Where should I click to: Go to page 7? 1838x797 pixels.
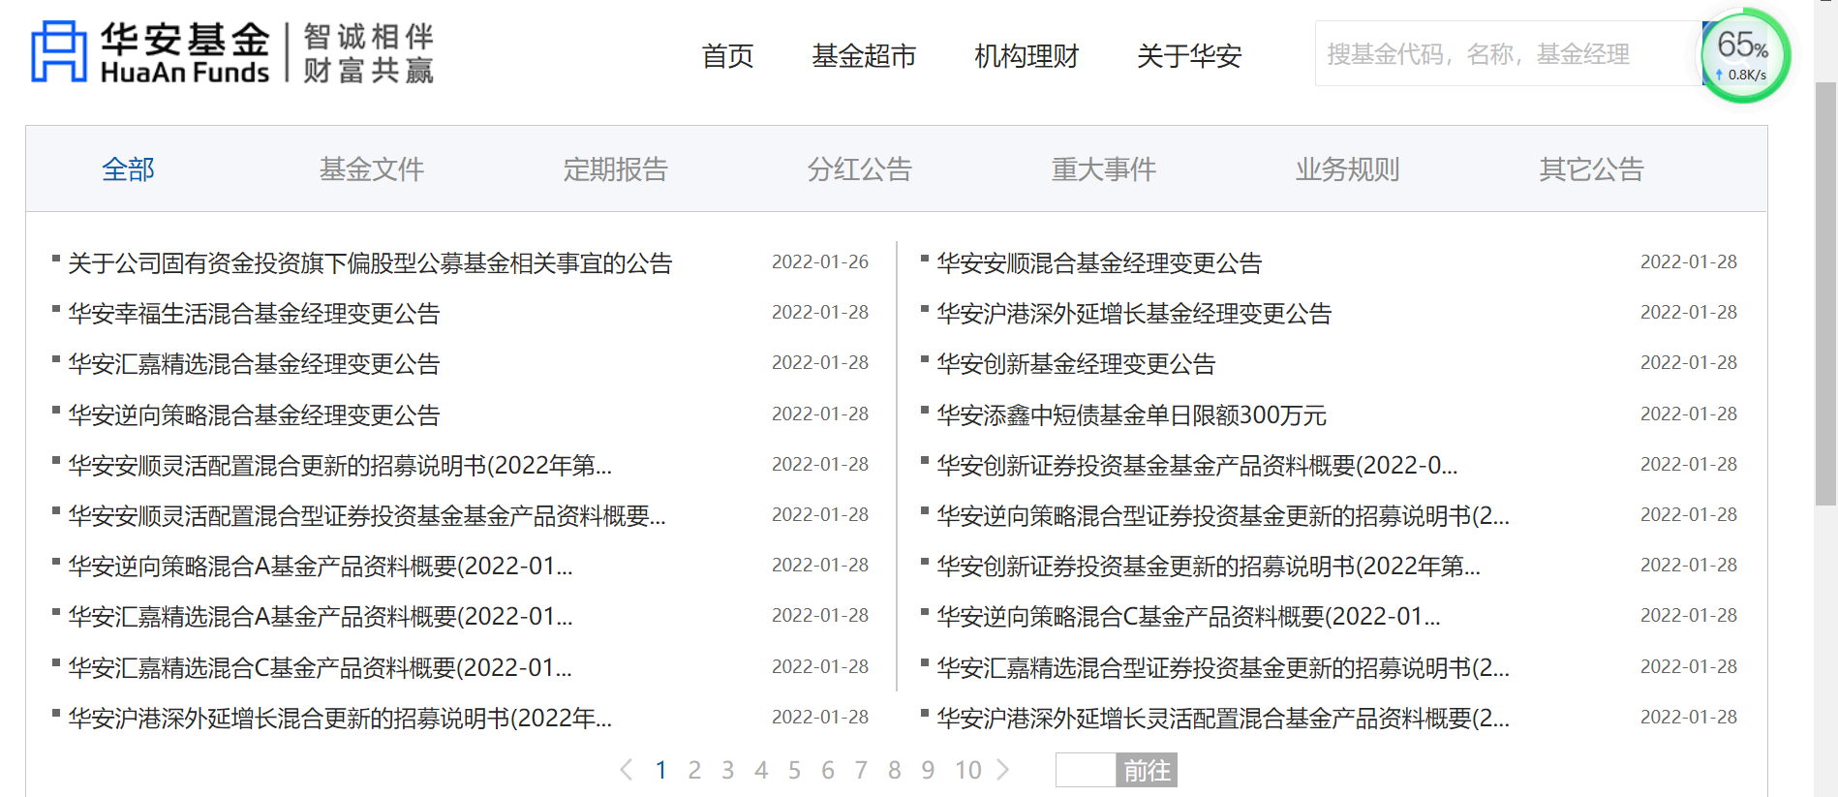(x=861, y=770)
